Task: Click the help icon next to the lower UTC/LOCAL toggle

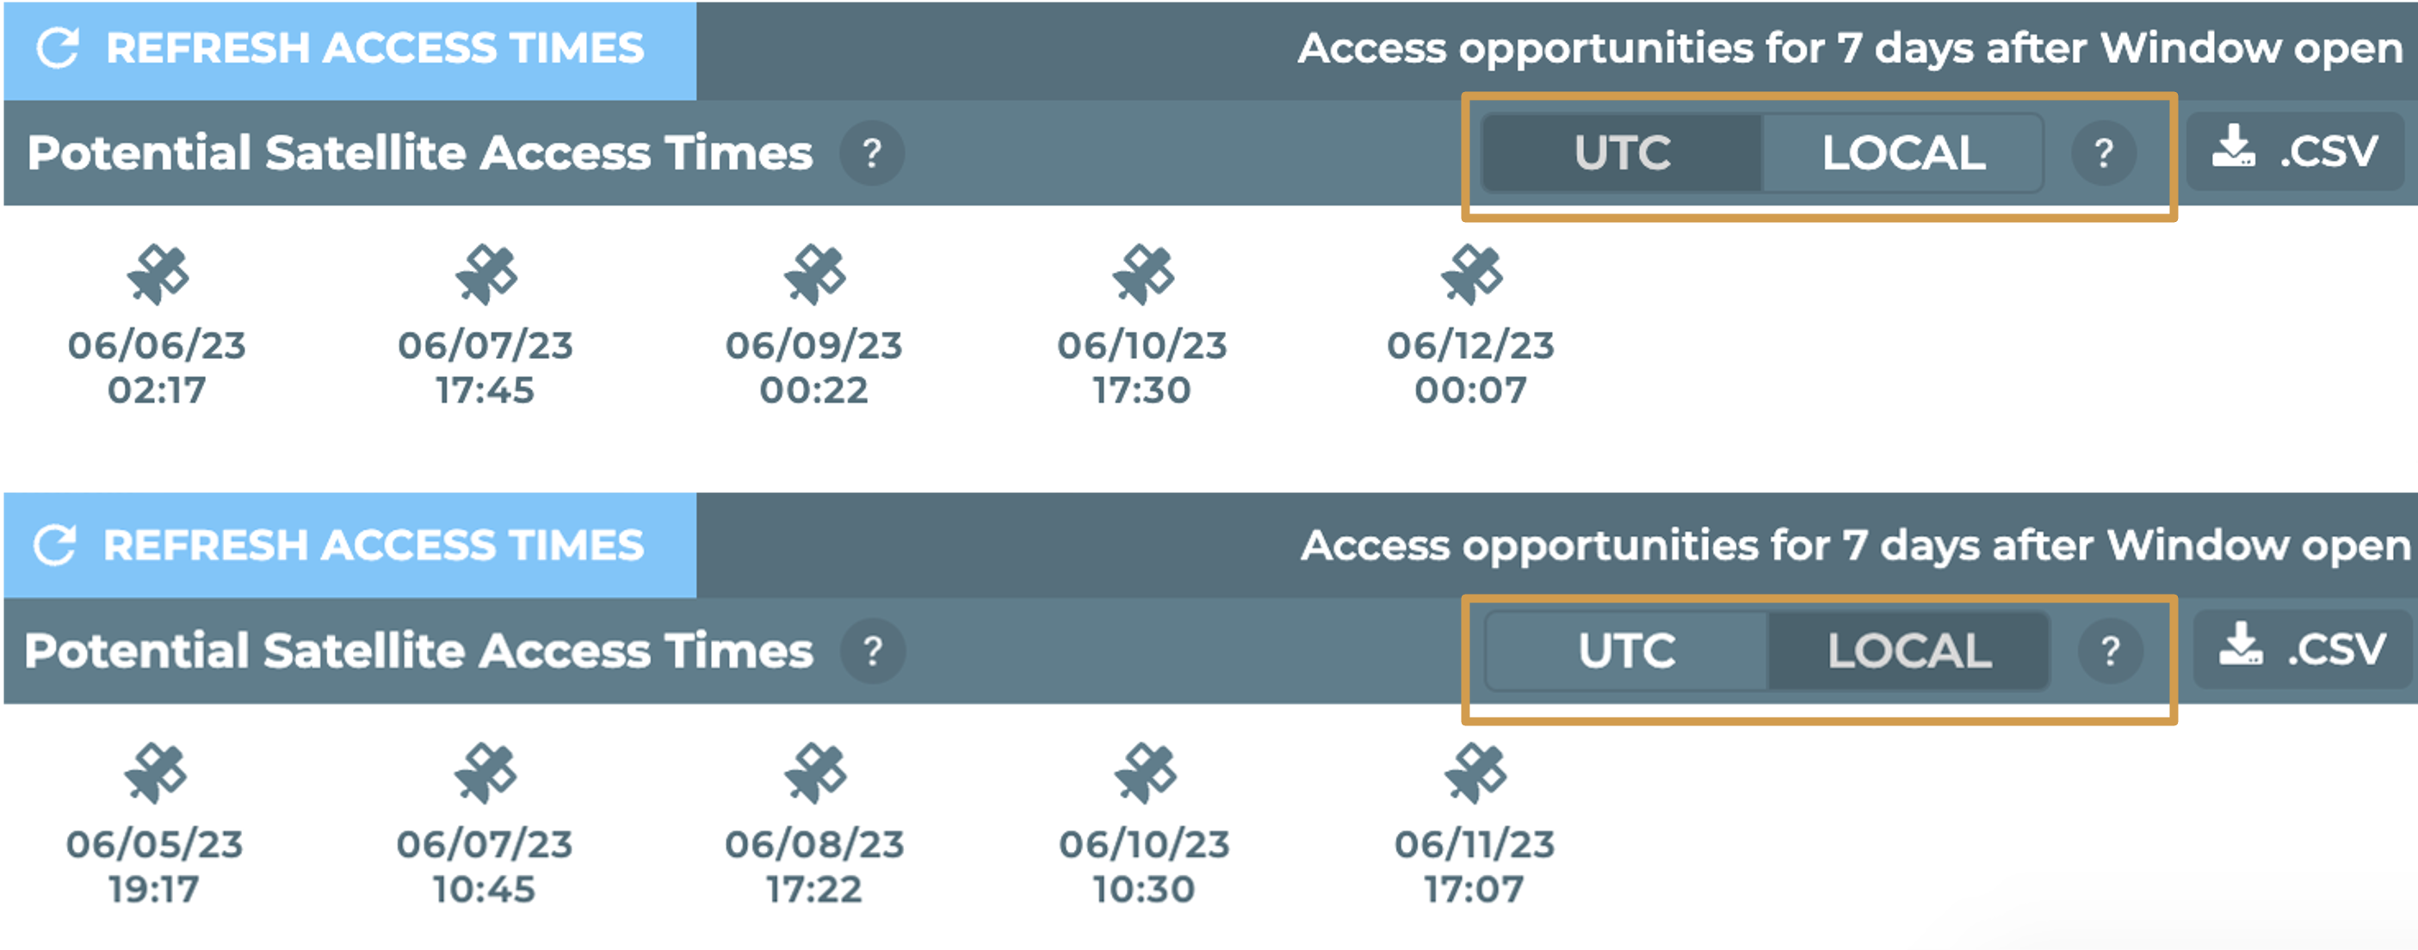Action: click(x=2110, y=651)
